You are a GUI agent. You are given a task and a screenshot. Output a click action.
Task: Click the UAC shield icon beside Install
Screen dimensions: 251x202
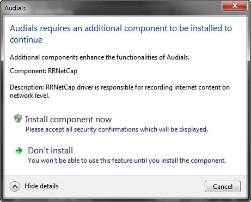18,118
